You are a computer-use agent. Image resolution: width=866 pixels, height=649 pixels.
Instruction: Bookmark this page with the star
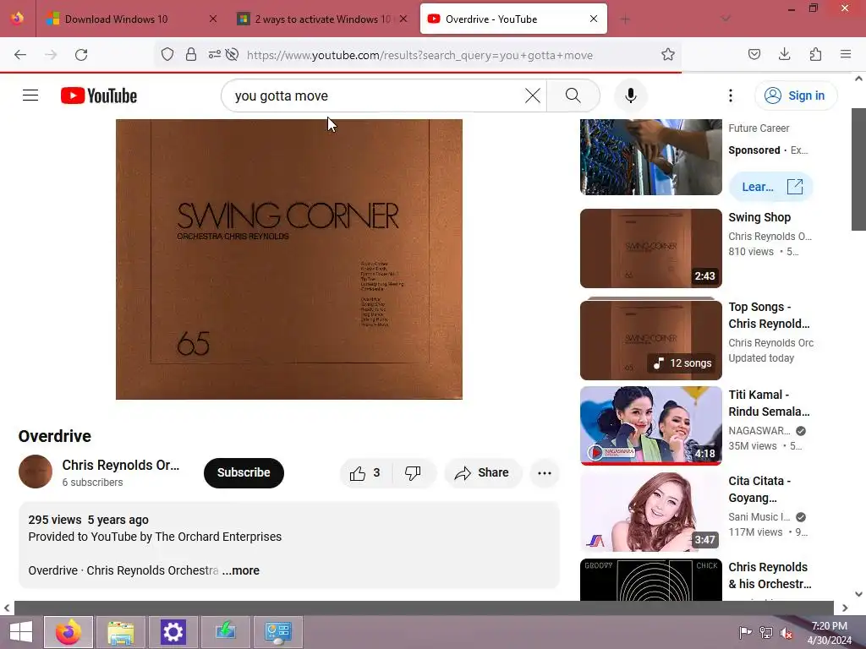click(x=668, y=54)
